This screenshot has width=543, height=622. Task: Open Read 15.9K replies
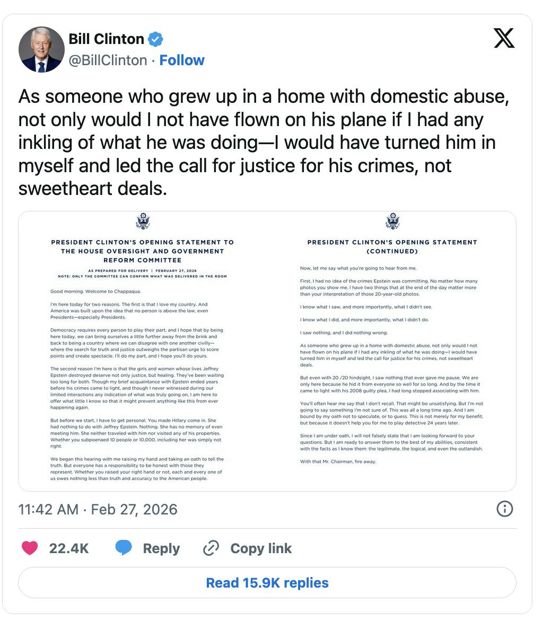(x=267, y=582)
